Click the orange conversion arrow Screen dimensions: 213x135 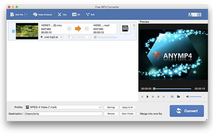point(78,28)
